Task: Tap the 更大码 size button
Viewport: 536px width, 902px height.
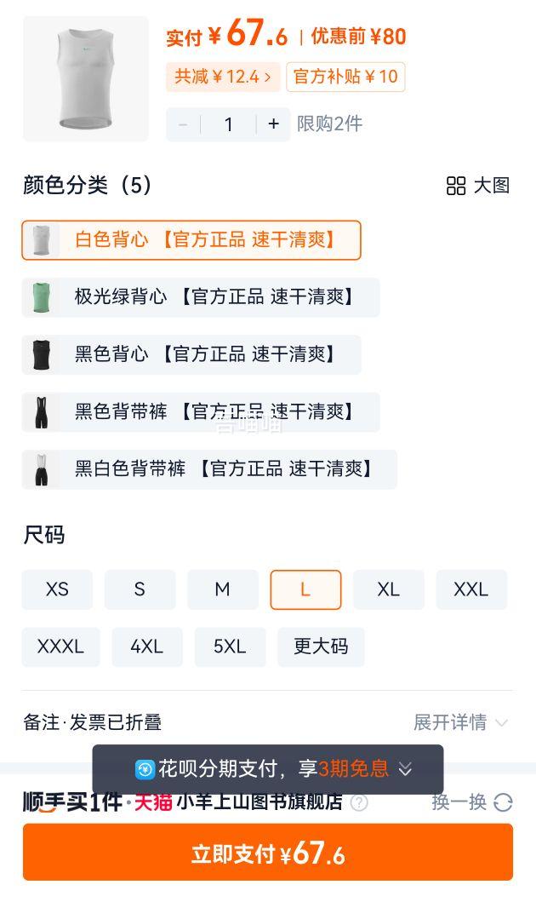Action: tap(321, 646)
